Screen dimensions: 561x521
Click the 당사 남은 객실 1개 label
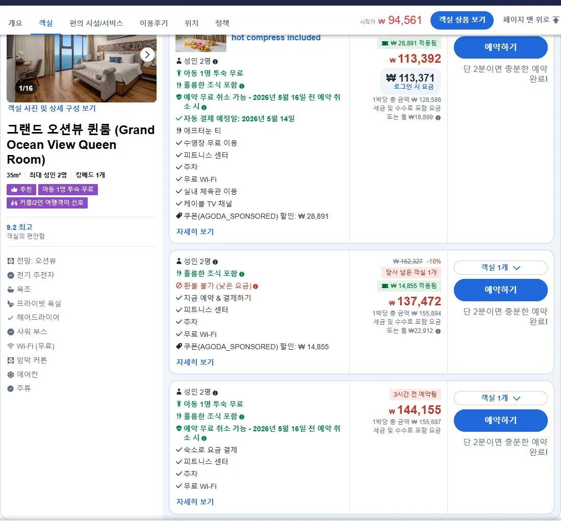412,272
